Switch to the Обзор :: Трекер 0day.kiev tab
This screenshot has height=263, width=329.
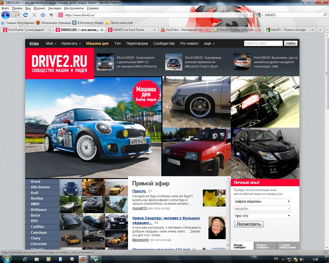click(237, 30)
